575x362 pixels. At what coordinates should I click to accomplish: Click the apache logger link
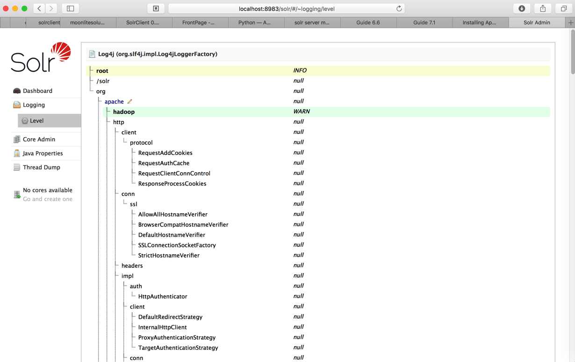point(114,102)
